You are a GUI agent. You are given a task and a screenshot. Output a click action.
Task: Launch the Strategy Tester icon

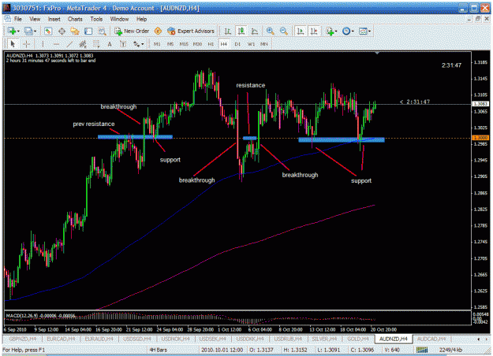pos(102,31)
